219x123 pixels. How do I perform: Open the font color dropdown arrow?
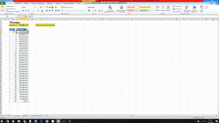44,11
